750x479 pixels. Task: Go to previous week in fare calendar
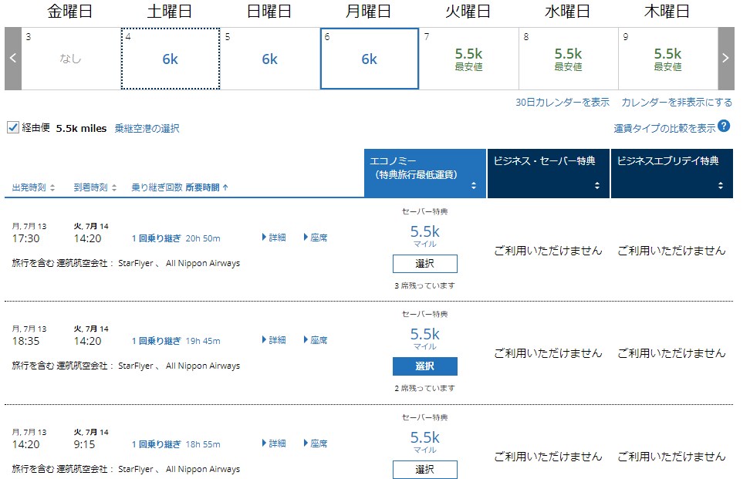[x=13, y=59]
